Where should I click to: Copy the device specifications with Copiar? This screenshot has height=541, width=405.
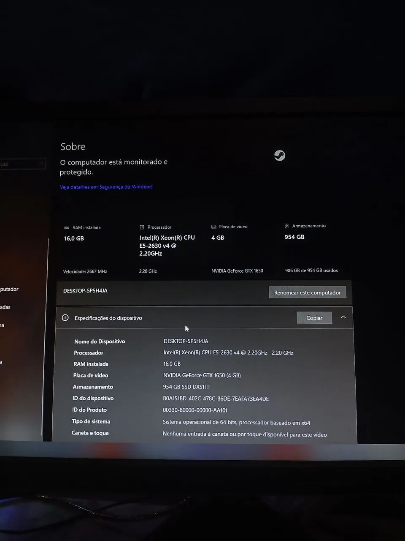pyautogui.click(x=314, y=318)
